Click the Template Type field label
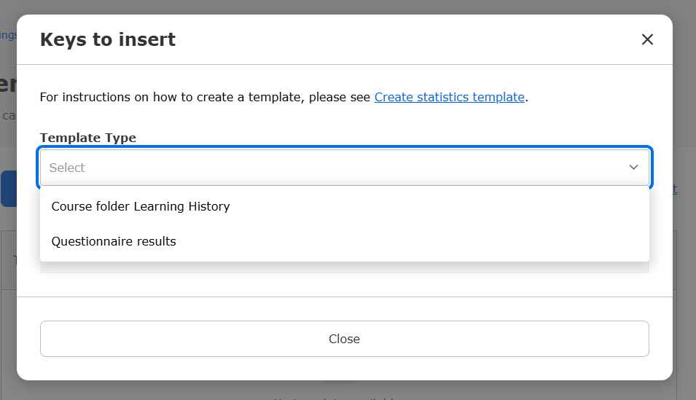 click(88, 138)
